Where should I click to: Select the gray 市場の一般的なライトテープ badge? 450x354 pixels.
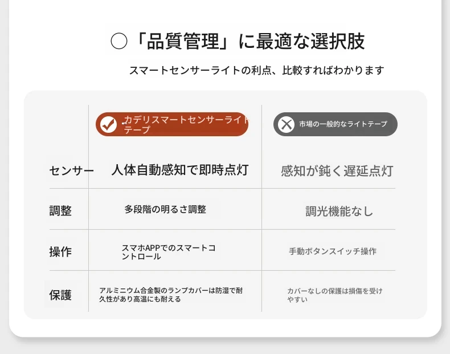[x=335, y=124]
